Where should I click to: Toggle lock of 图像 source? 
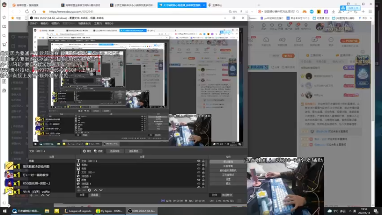(x=203, y=180)
